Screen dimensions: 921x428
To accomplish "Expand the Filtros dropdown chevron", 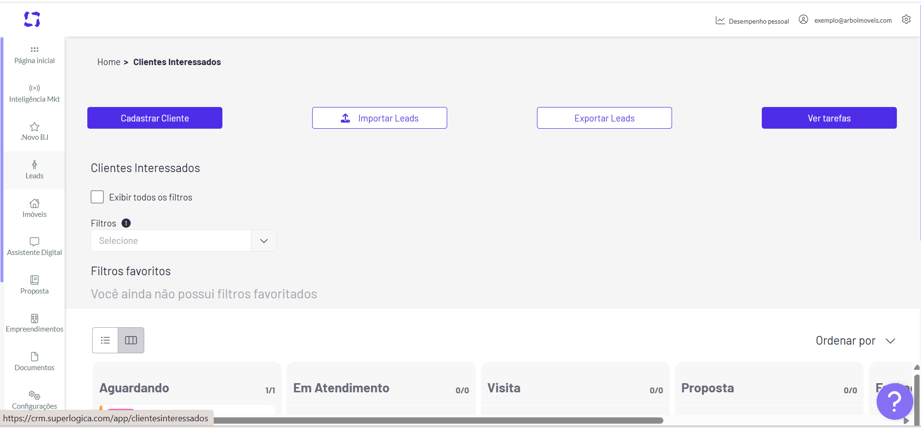I will (264, 241).
